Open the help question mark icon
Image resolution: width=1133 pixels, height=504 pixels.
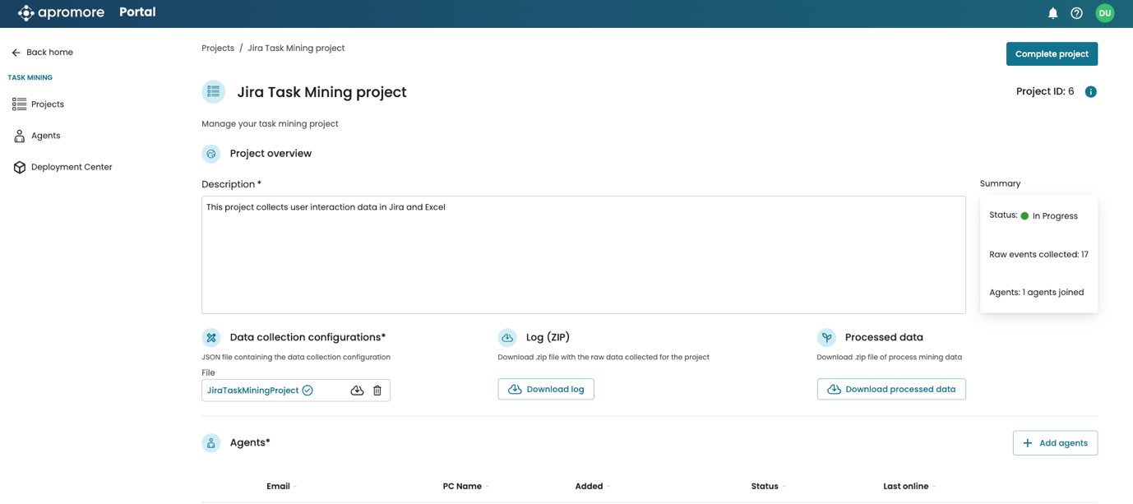1076,13
